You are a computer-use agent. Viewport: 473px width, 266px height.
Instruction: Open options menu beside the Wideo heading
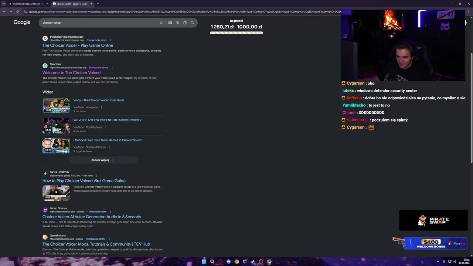58,92
